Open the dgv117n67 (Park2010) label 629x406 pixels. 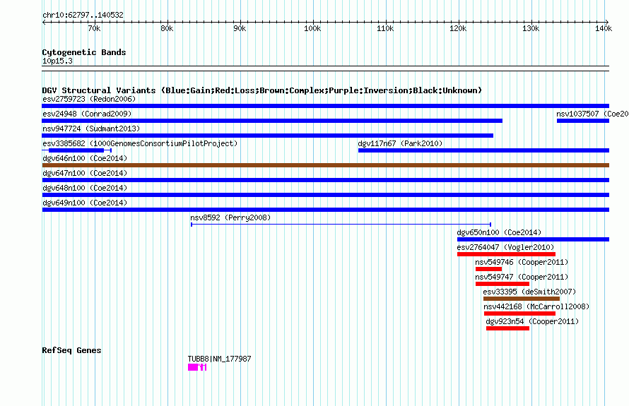click(400, 143)
